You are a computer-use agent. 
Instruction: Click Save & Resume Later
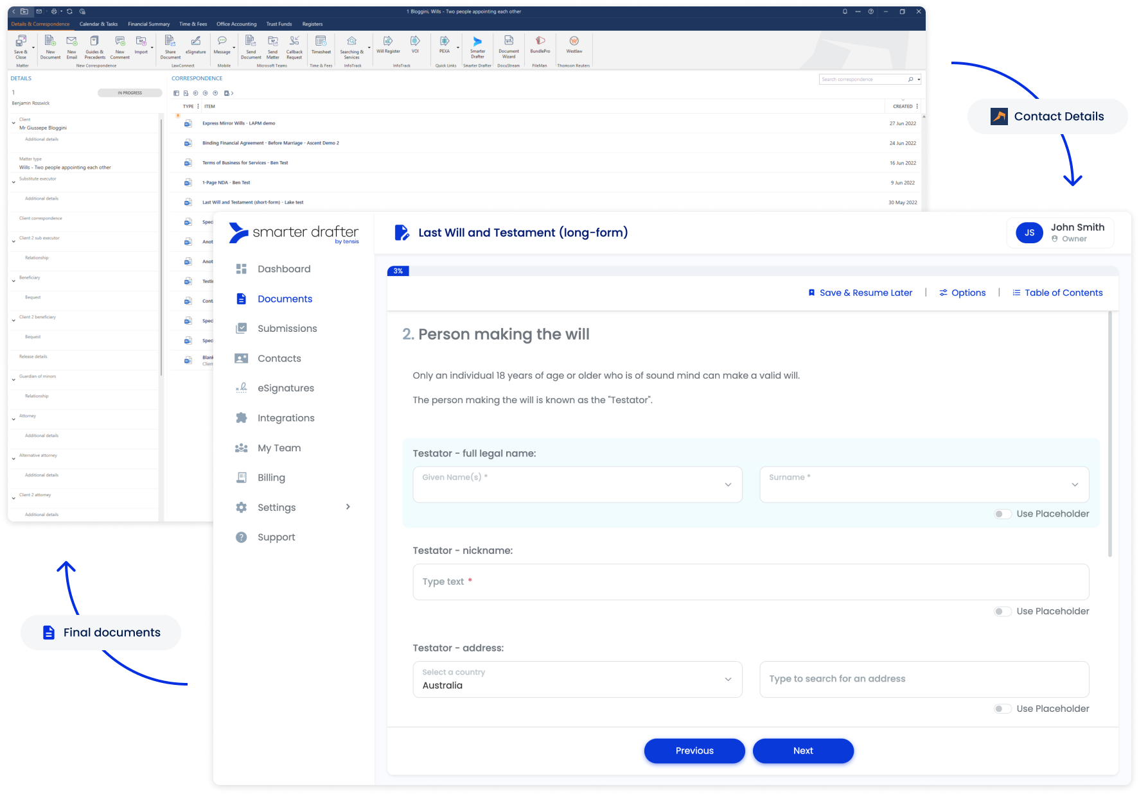tap(860, 293)
